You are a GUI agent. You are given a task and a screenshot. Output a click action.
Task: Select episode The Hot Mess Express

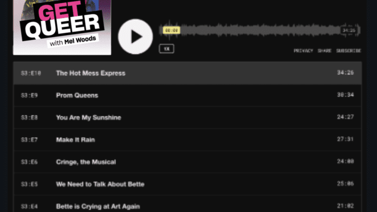187,73
